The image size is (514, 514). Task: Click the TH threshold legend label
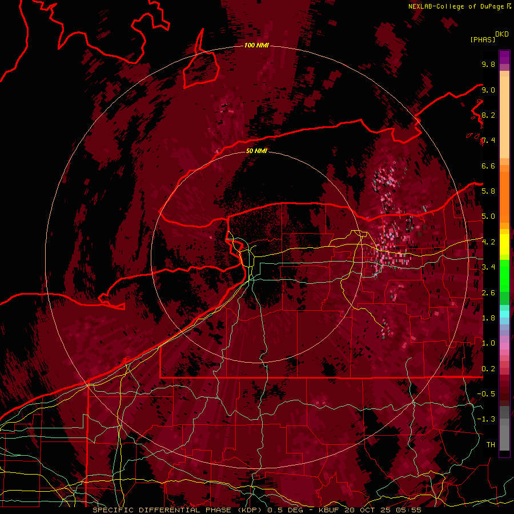pyautogui.click(x=491, y=445)
